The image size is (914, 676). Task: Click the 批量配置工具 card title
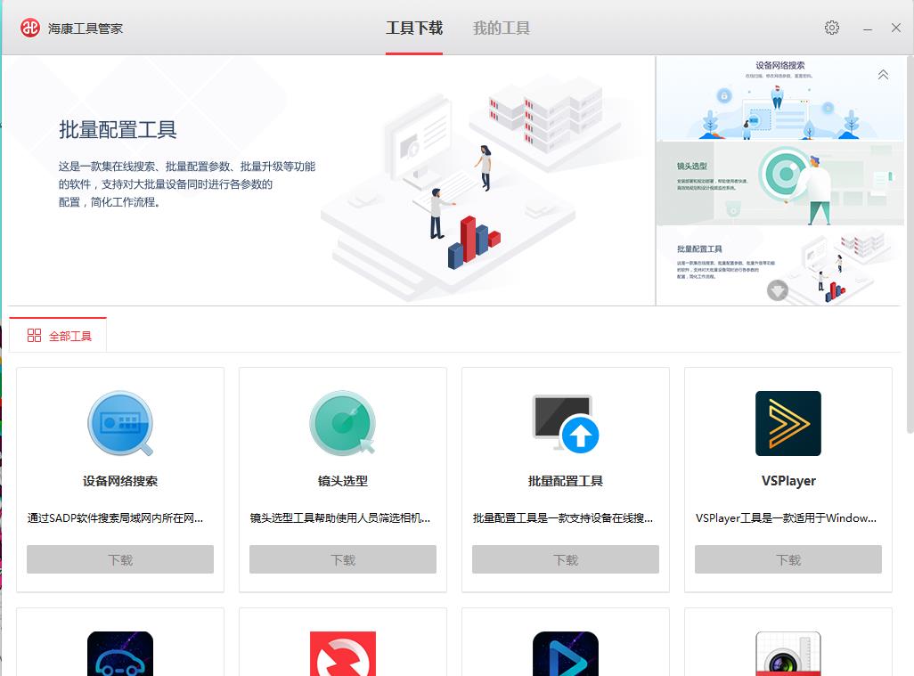point(566,481)
